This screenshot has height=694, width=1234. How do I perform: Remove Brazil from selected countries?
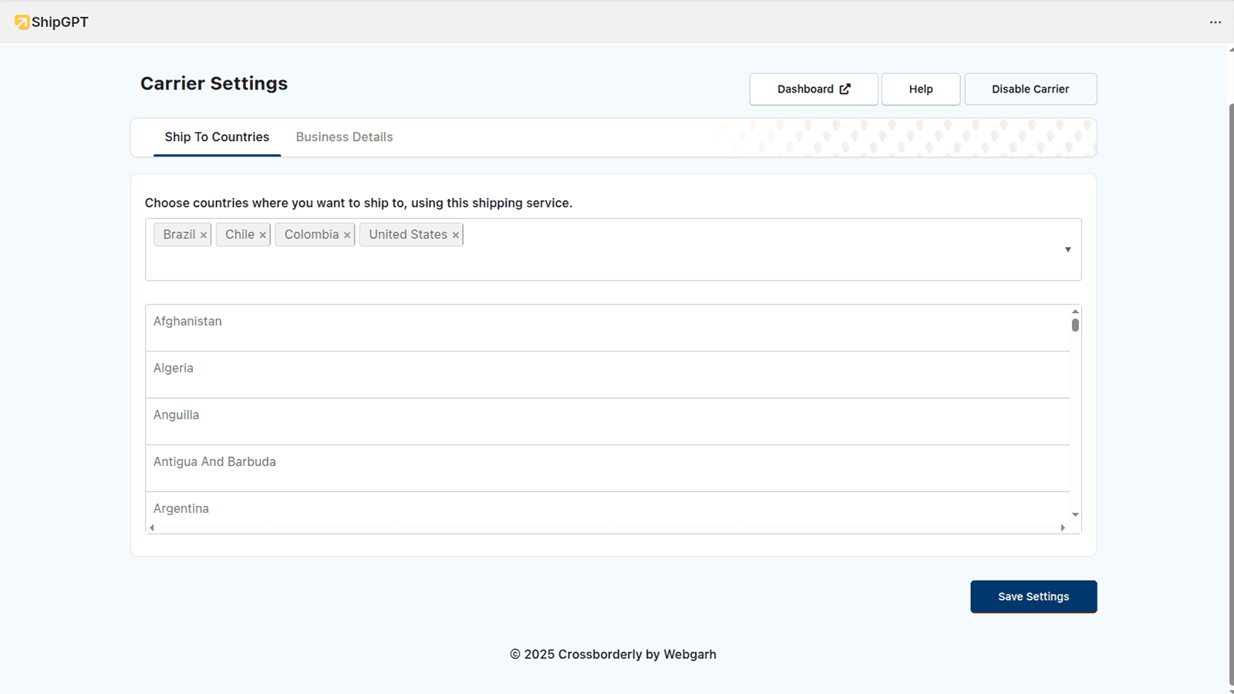[204, 235]
